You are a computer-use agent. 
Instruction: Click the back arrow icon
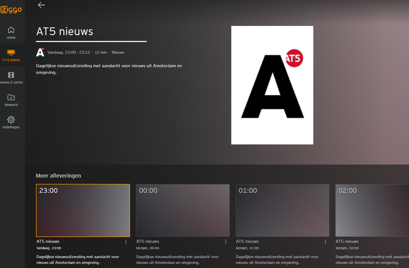tap(42, 5)
